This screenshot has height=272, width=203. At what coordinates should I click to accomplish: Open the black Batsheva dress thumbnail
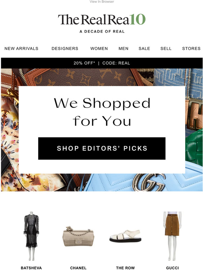pyautogui.click(x=31, y=236)
